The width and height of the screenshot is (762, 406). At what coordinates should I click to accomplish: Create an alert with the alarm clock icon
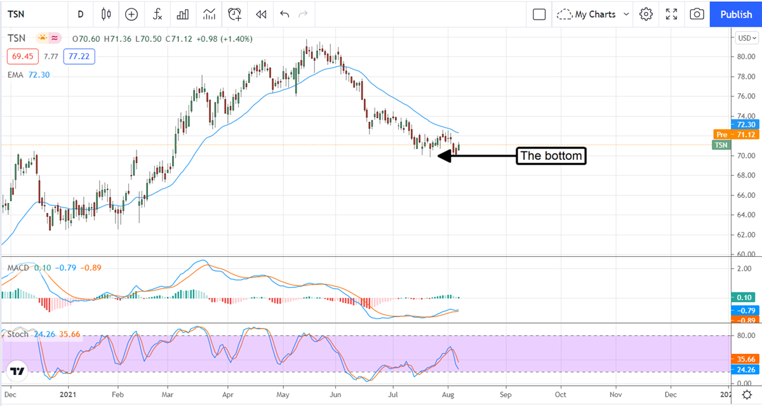[x=235, y=14]
